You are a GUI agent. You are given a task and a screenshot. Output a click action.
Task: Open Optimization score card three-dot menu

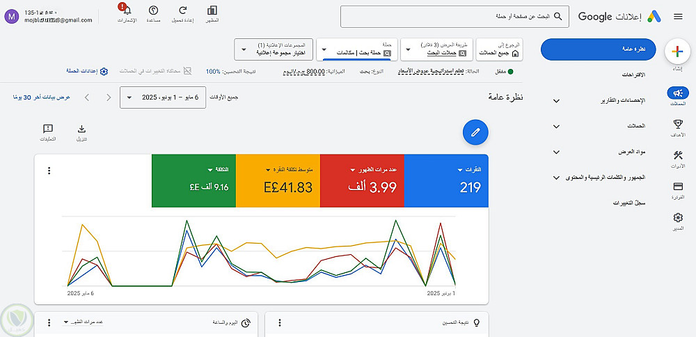(x=280, y=323)
